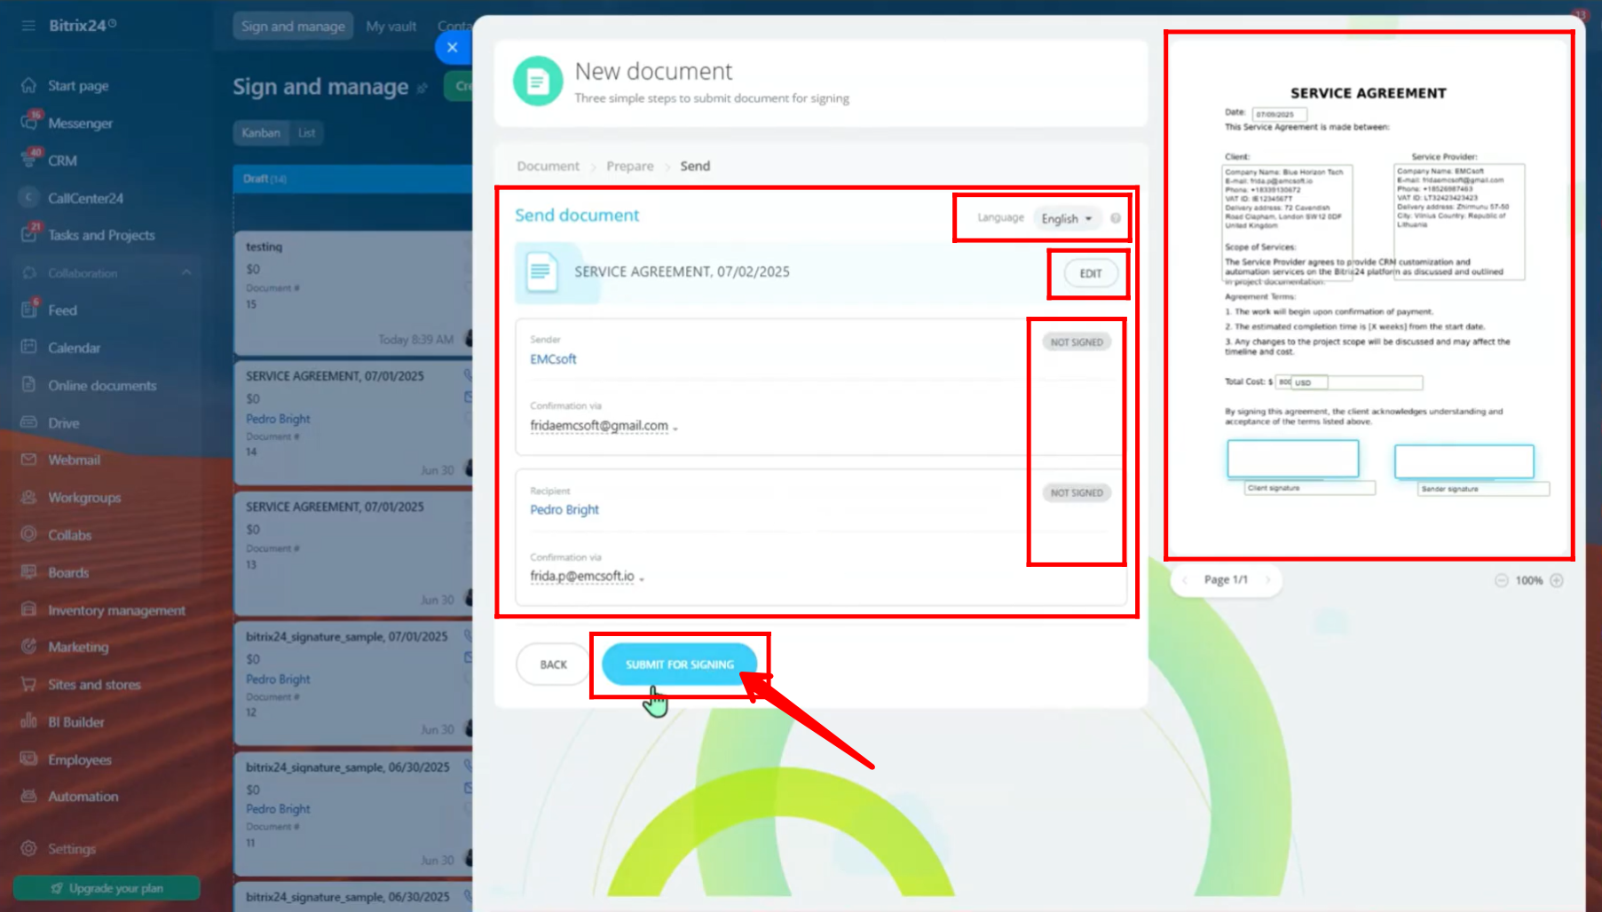Switch to My vault tab
Image resolution: width=1602 pixels, height=912 pixels.
pos(391,26)
